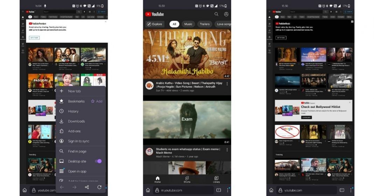
Task: Tap the Home sidebar icon in right phone
Action: [x=270, y=17]
